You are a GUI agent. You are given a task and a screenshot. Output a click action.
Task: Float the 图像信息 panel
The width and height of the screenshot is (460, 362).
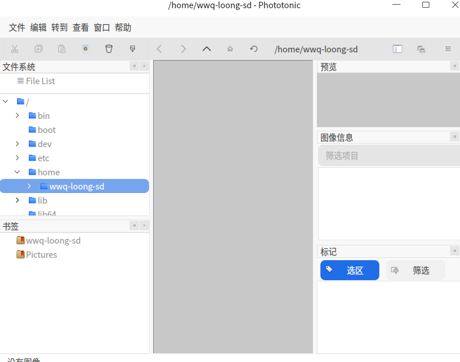[x=455, y=137]
